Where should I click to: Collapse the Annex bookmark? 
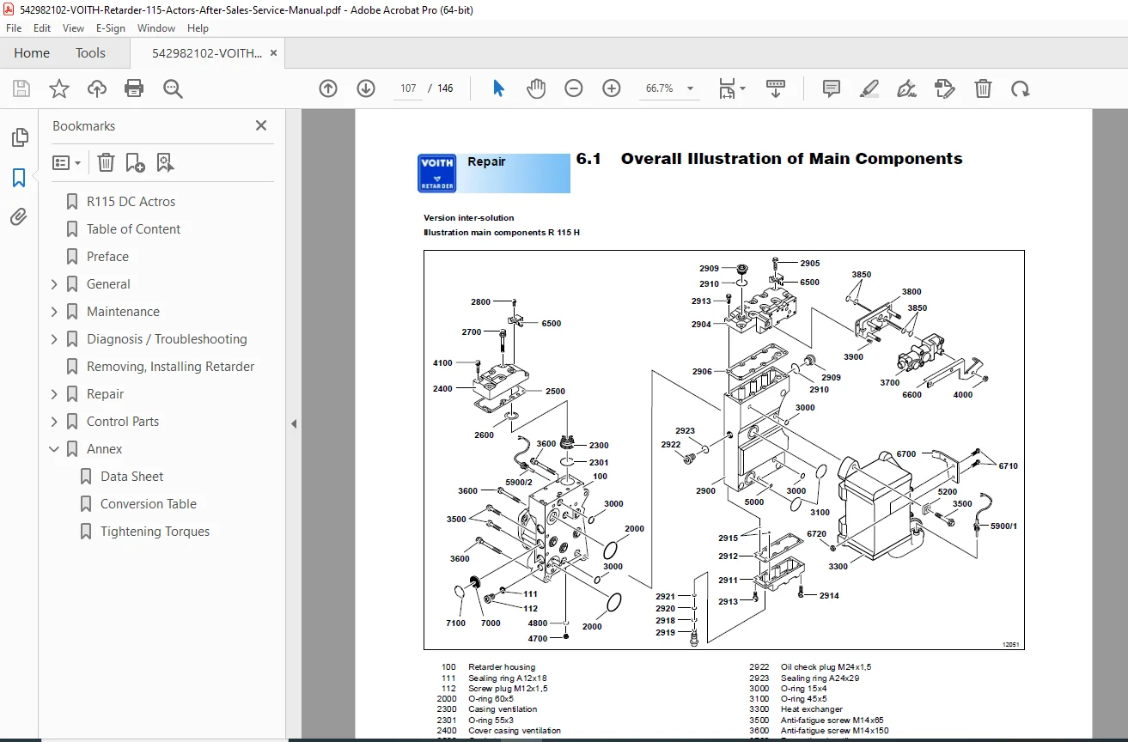tap(54, 449)
